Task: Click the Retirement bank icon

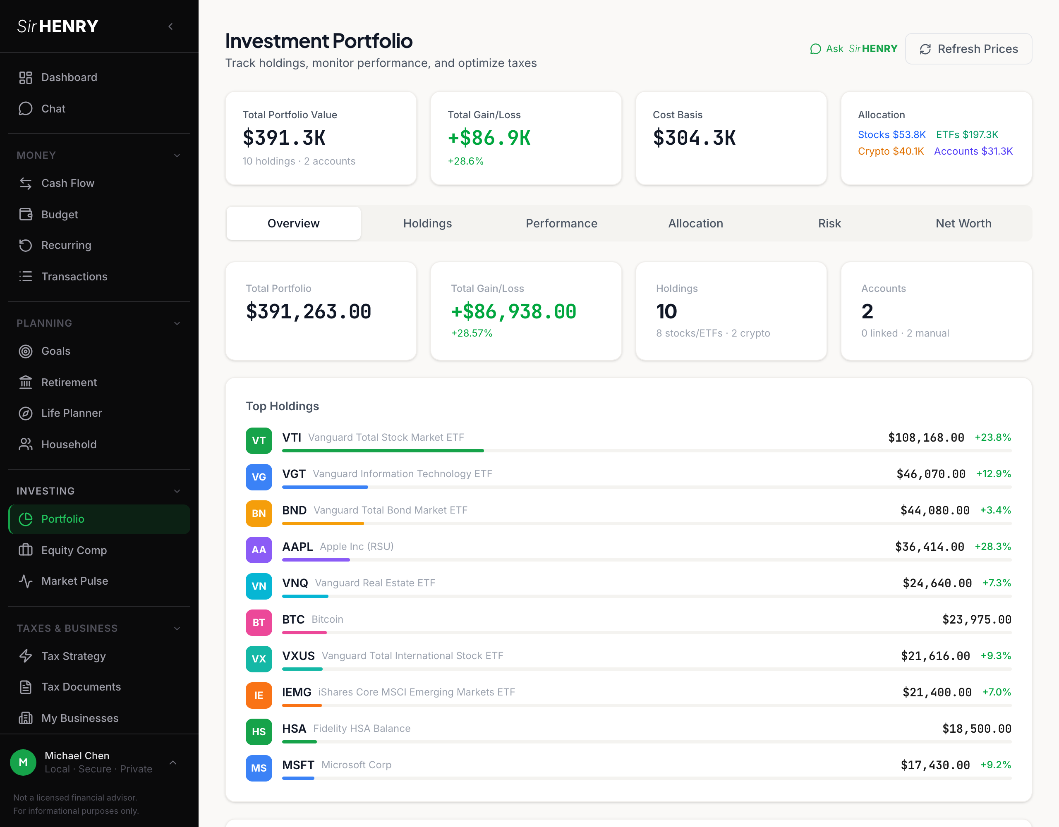Action: pyautogui.click(x=25, y=382)
